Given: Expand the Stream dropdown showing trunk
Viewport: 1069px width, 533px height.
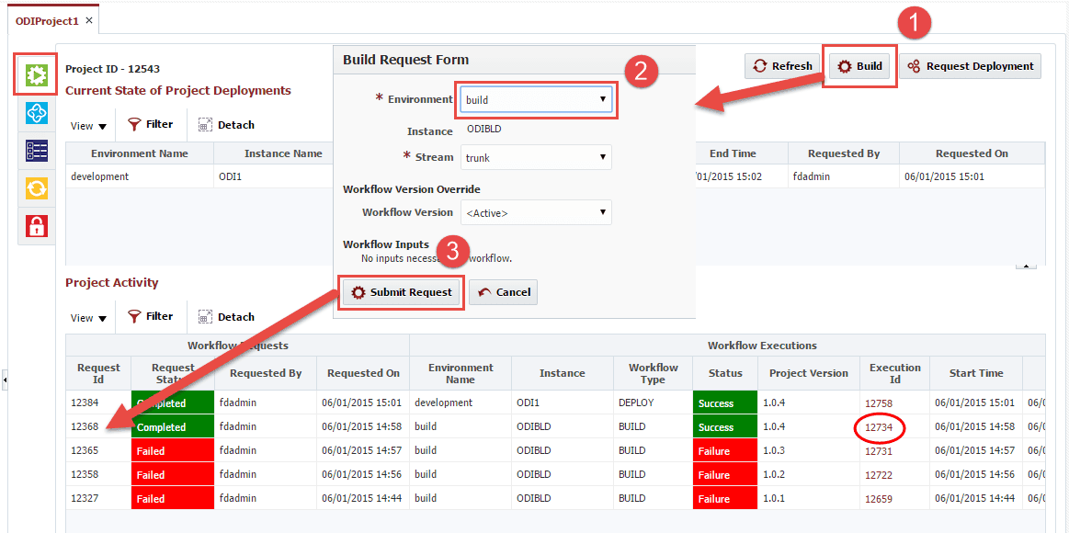Looking at the screenshot, I should coord(536,157).
